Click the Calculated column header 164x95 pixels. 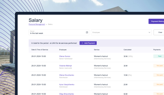click(127, 50)
